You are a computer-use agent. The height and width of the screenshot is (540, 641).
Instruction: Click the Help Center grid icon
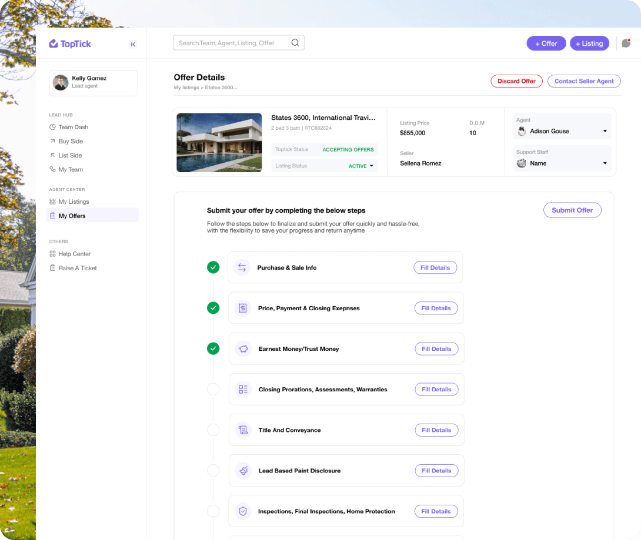click(52, 254)
